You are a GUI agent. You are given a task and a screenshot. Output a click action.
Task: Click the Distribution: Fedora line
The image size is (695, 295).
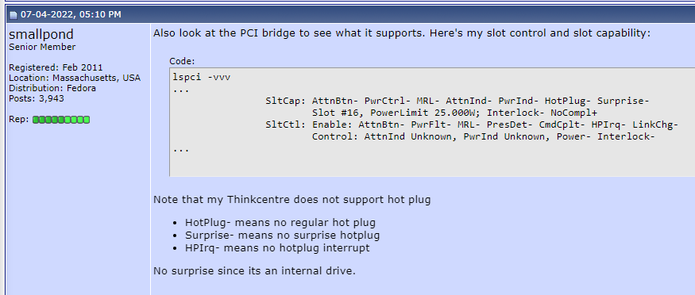[x=52, y=88]
